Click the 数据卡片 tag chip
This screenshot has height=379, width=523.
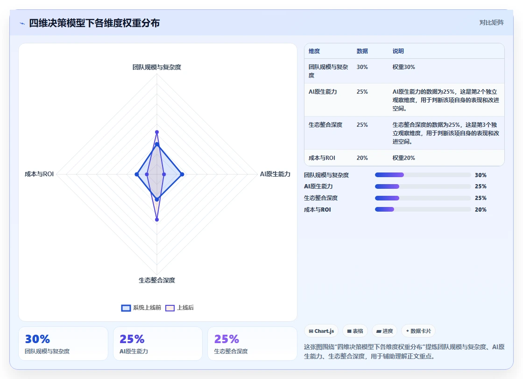(x=418, y=331)
